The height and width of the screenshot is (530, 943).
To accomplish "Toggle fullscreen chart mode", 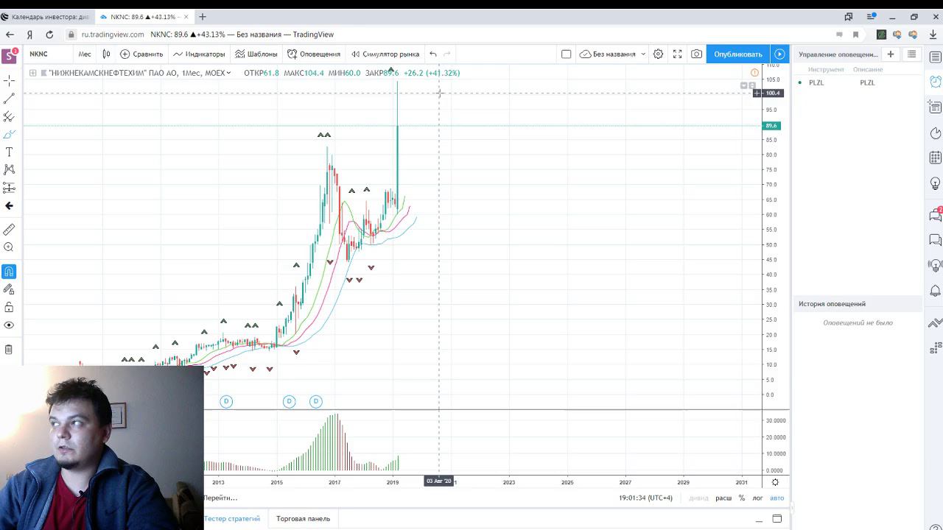I will (677, 54).
